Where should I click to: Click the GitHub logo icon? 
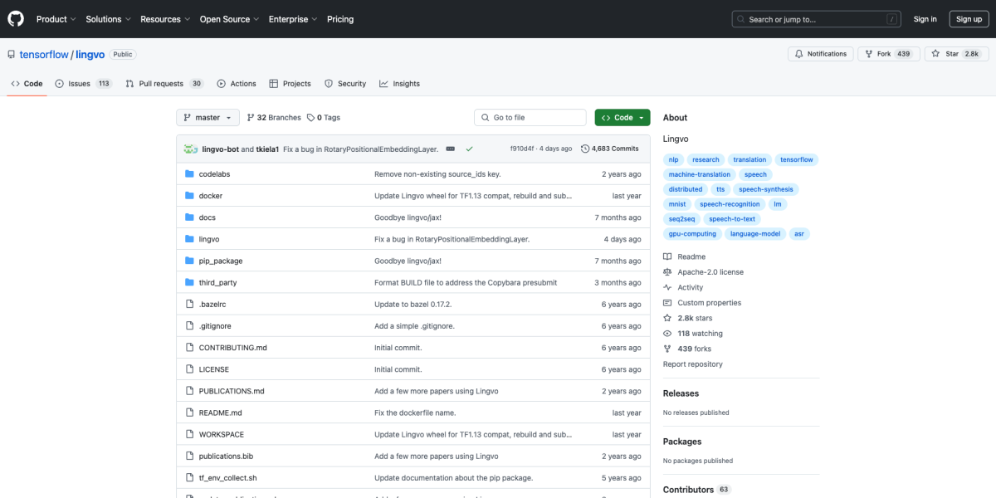click(x=17, y=19)
